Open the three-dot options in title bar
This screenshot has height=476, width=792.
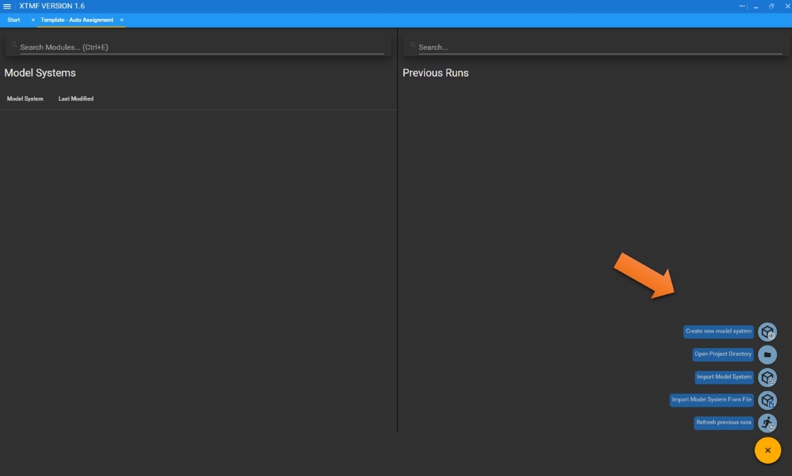[x=742, y=6]
